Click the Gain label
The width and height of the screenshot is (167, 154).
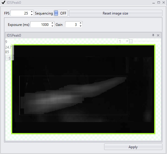click(x=59, y=25)
